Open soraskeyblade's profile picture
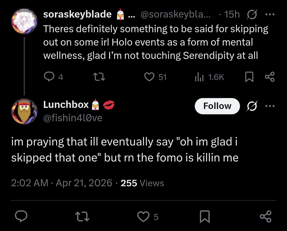 point(24,21)
